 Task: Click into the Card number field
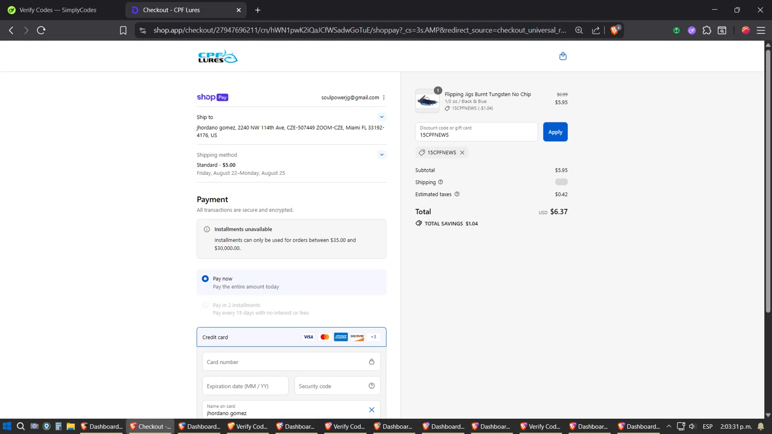291,362
